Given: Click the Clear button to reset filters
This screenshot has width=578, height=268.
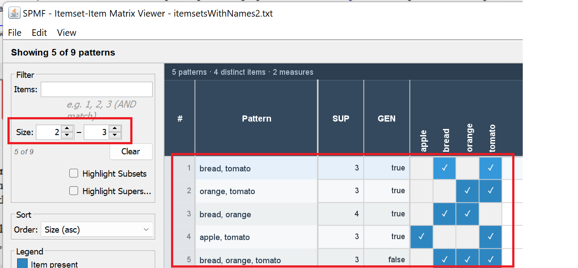Looking at the screenshot, I should coord(131,152).
